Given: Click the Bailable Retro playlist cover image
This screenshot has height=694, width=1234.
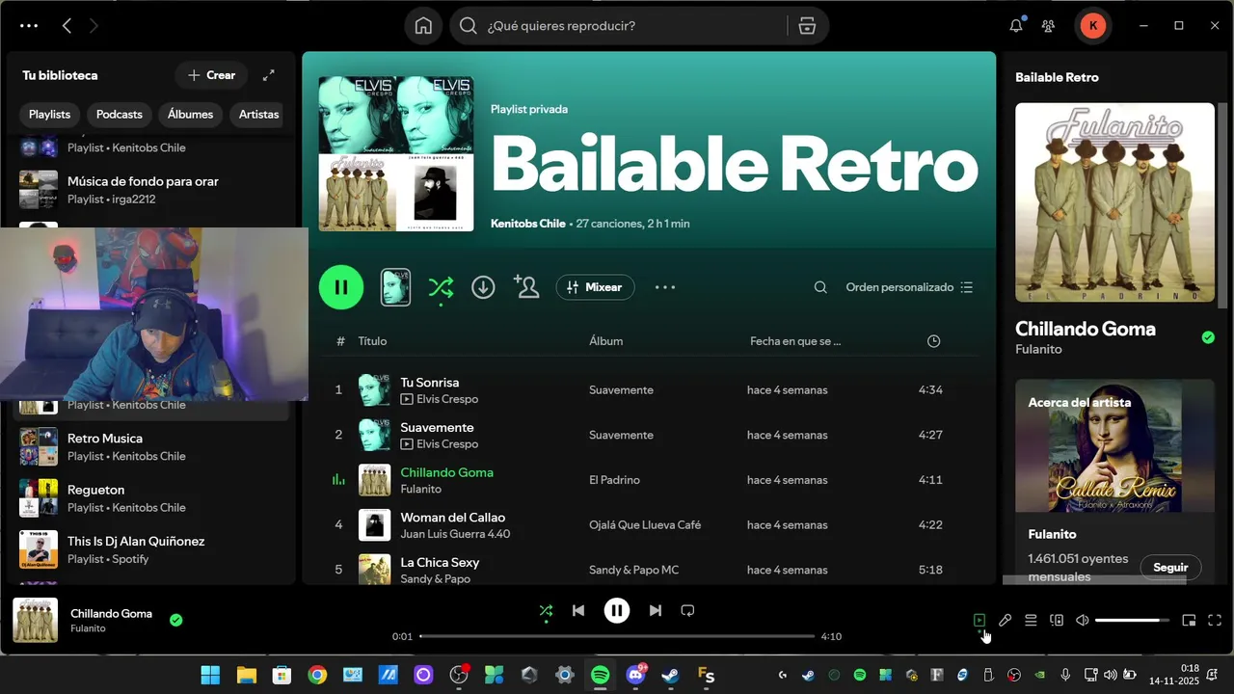Looking at the screenshot, I should click(x=396, y=154).
